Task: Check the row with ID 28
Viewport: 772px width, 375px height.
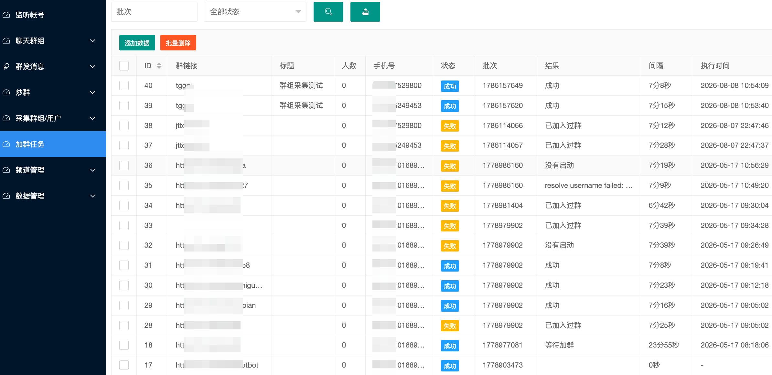Action: pos(124,326)
